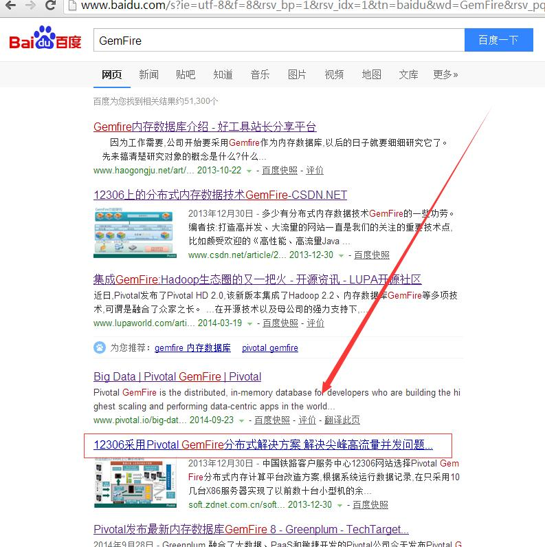Open the 图片 tab
This screenshot has width=545, height=547.
click(x=297, y=74)
